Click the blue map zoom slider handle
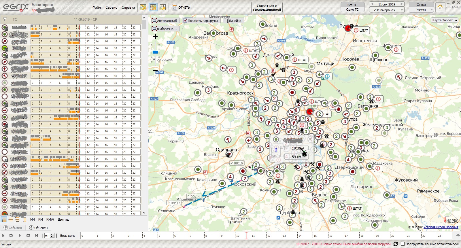Image resolution: width=461 pixels, height=248 pixels. coord(155,52)
